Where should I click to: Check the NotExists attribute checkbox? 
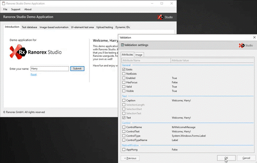coord(124,74)
